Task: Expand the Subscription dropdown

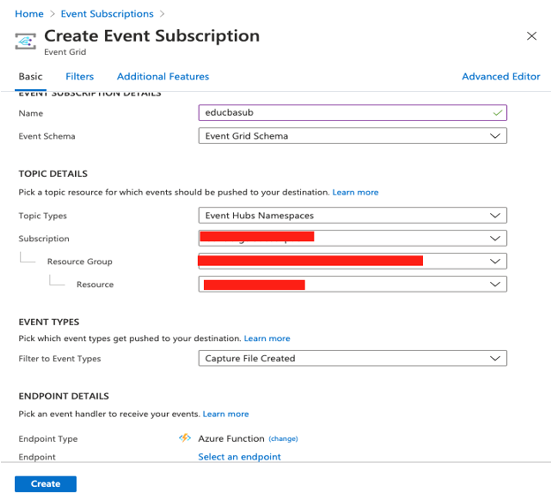Action: tap(352, 239)
